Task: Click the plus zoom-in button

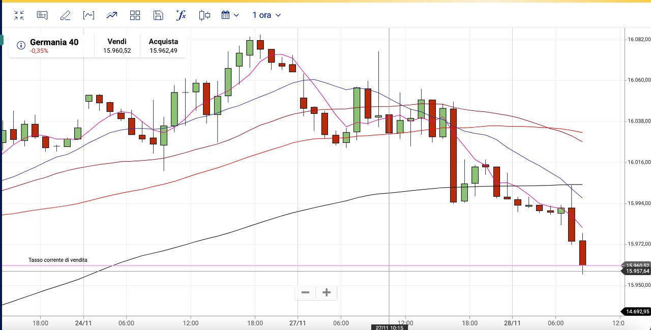Action: point(327,292)
